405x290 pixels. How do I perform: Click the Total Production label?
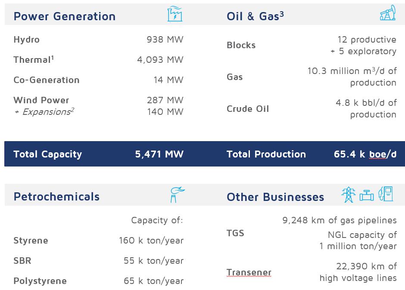(x=266, y=154)
